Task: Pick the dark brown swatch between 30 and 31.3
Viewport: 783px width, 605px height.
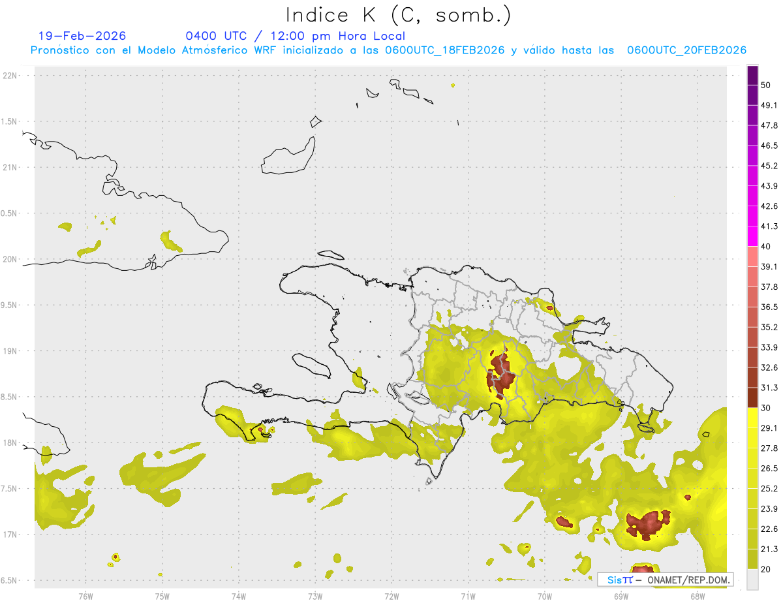Action: (752, 397)
